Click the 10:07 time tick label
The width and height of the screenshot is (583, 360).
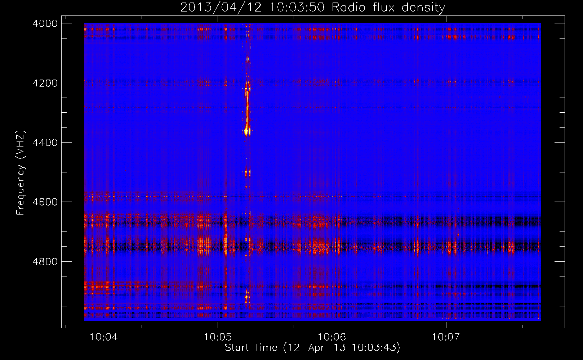coord(446,337)
